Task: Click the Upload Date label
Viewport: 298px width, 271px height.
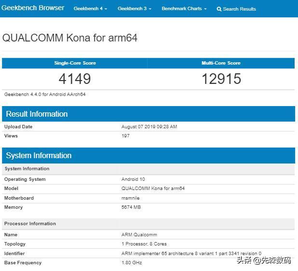Action: coord(18,127)
